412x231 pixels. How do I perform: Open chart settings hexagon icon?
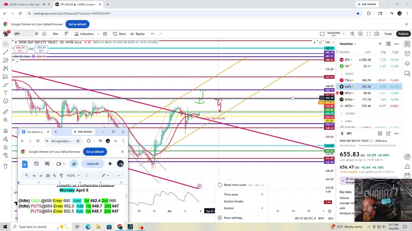pos(360,34)
